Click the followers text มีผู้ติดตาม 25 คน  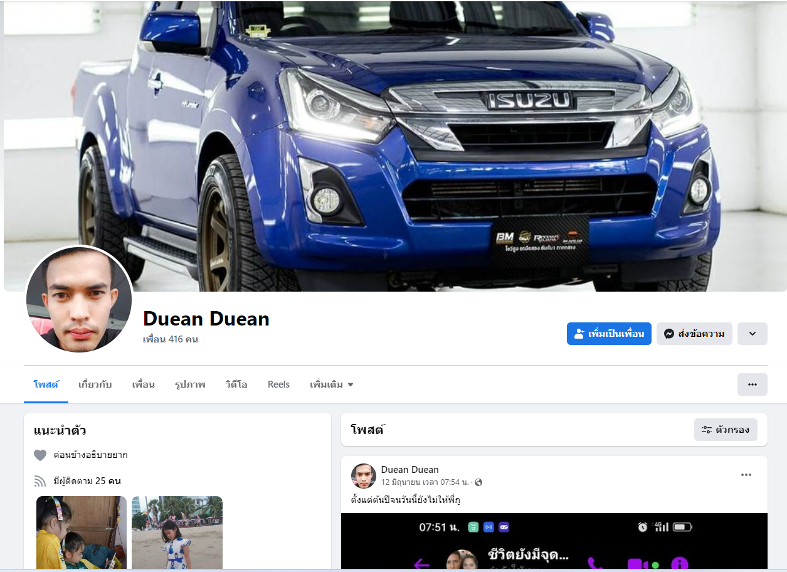pos(87,482)
